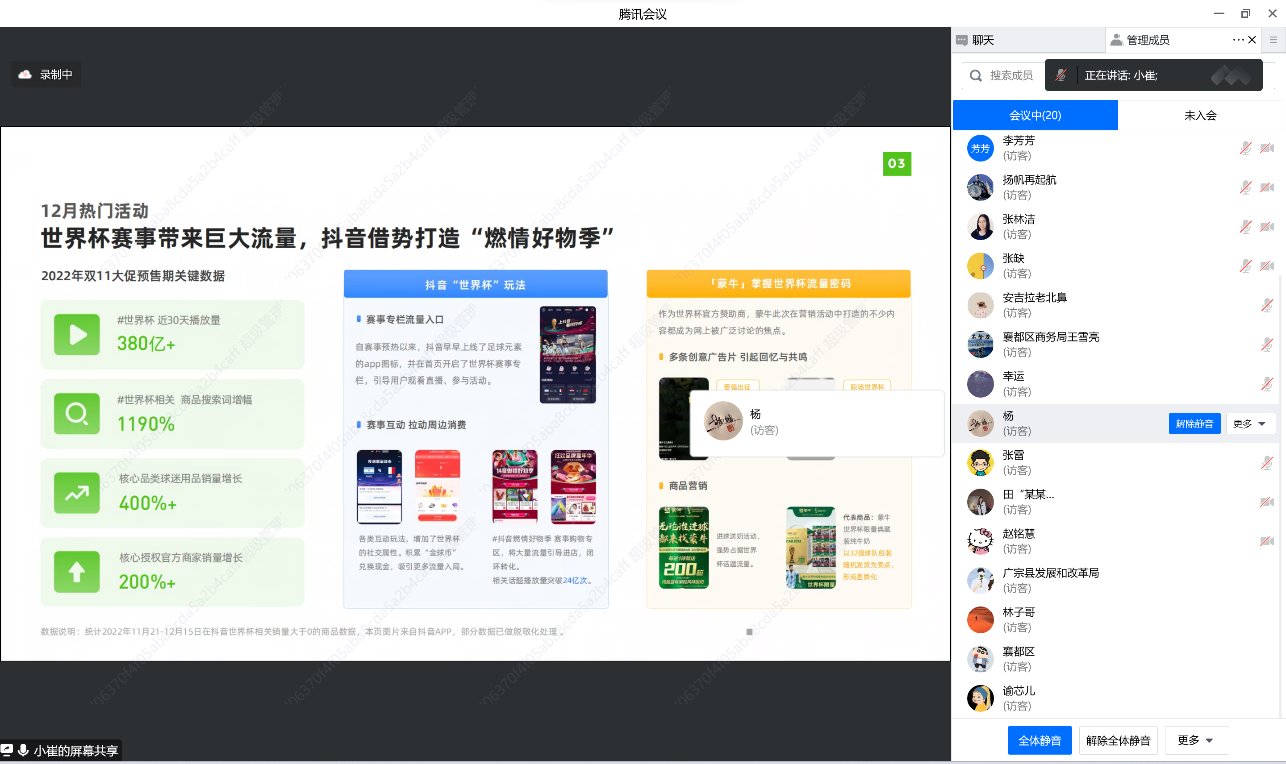Click mic icon for 襄都区商务局王雪亮

pos(1267,345)
